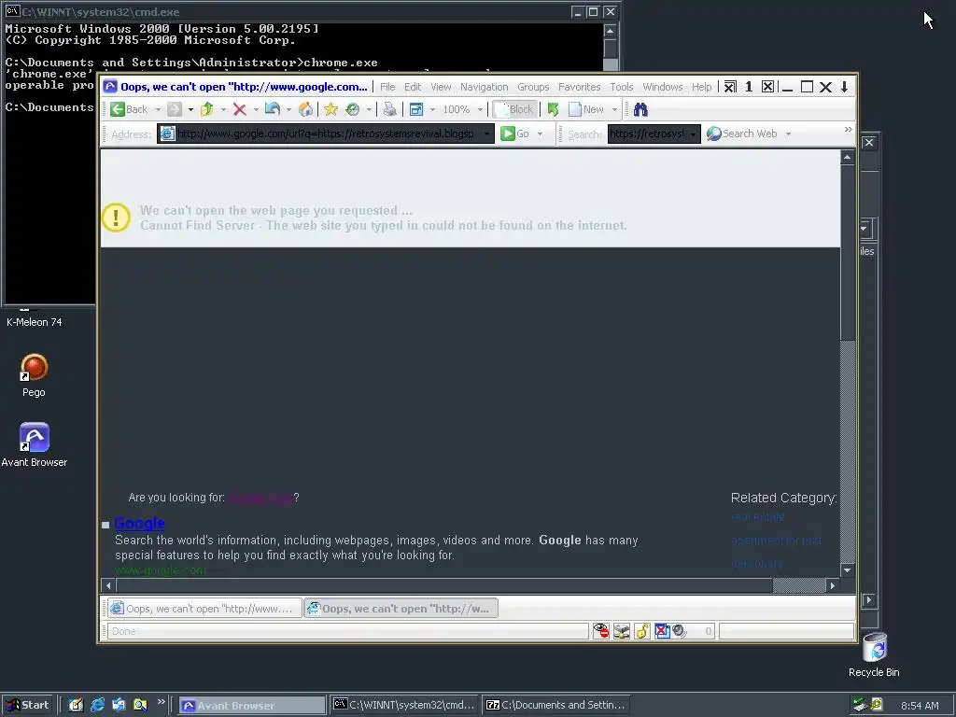
Task: Toggle images blocking eye icon in status bar
Action: (600, 631)
